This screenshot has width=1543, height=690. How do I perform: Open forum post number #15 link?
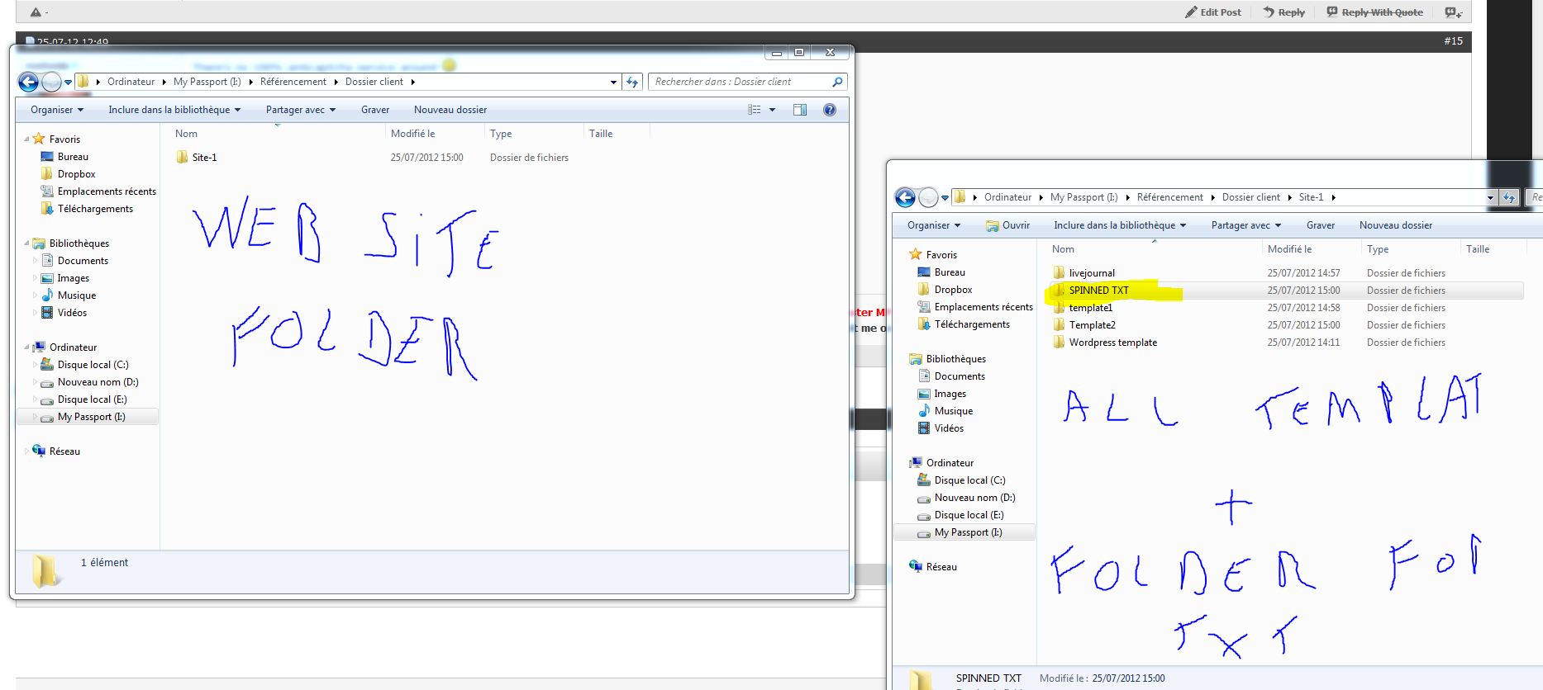pyautogui.click(x=1454, y=41)
